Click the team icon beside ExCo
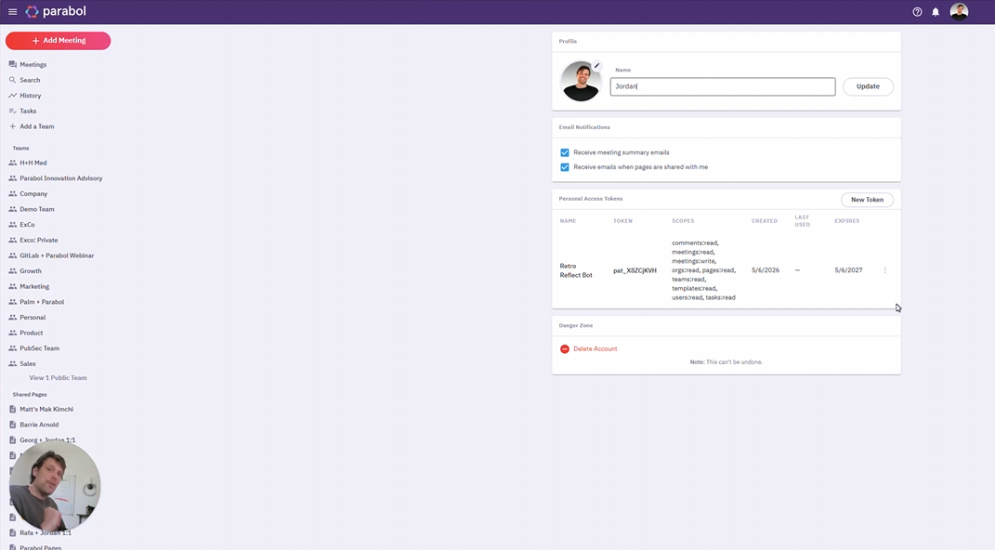 [x=13, y=225]
